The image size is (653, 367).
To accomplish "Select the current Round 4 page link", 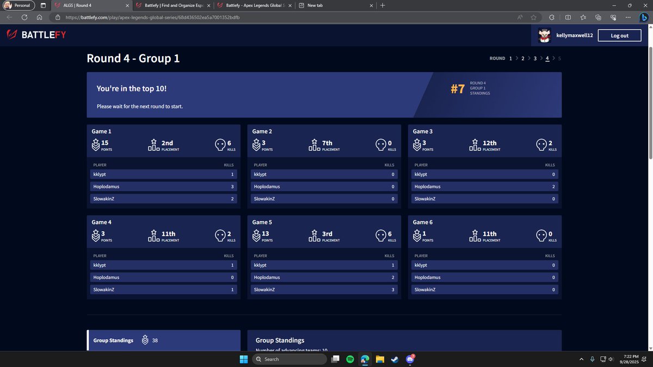I will (547, 58).
